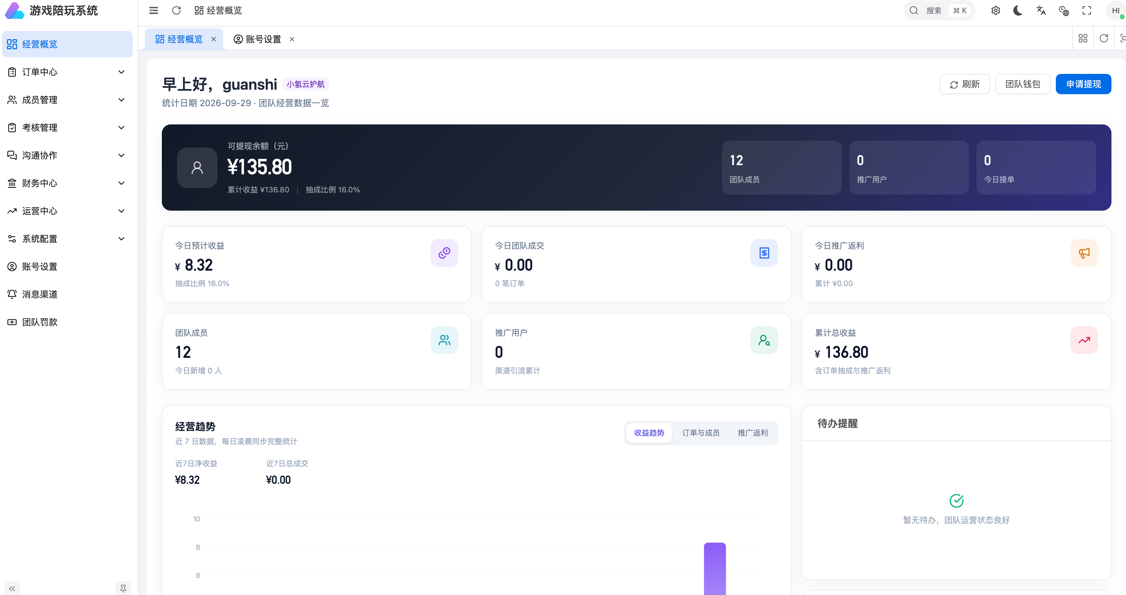Enter fullscreen mode icon
This screenshot has height=595, width=1126.
1087,10
